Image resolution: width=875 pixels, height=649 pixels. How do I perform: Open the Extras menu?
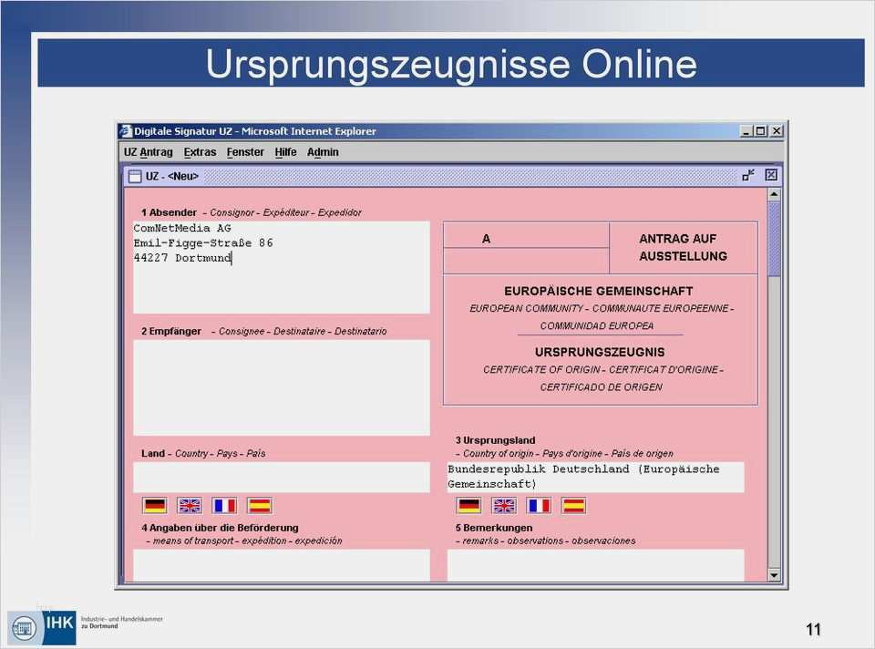pyautogui.click(x=200, y=152)
